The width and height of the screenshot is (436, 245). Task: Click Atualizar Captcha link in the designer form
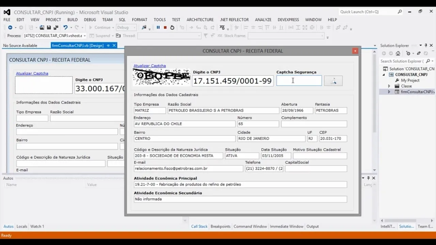tap(32, 73)
